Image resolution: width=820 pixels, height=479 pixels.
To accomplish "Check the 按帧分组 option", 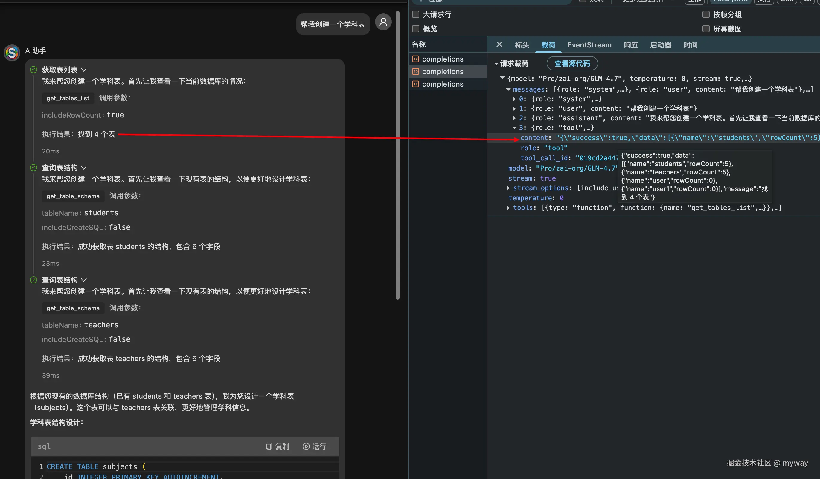I will [x=706, y=14].
